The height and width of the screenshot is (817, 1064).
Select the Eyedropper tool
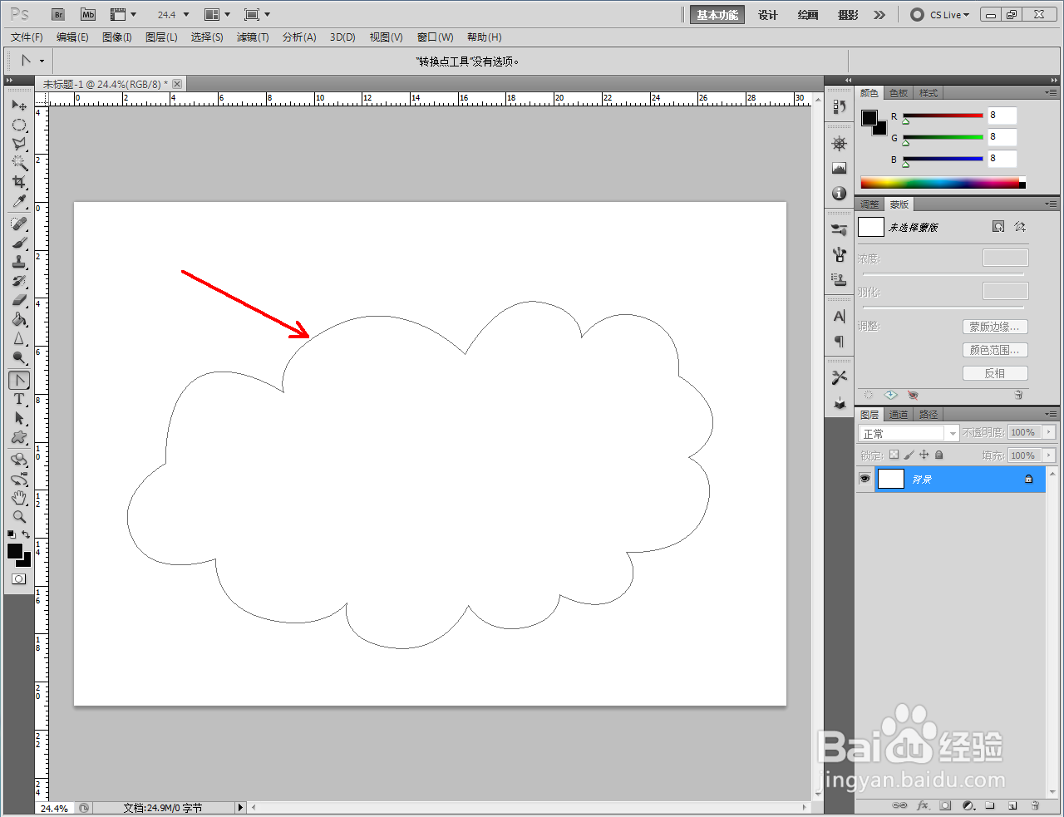(x=19, y=201)
